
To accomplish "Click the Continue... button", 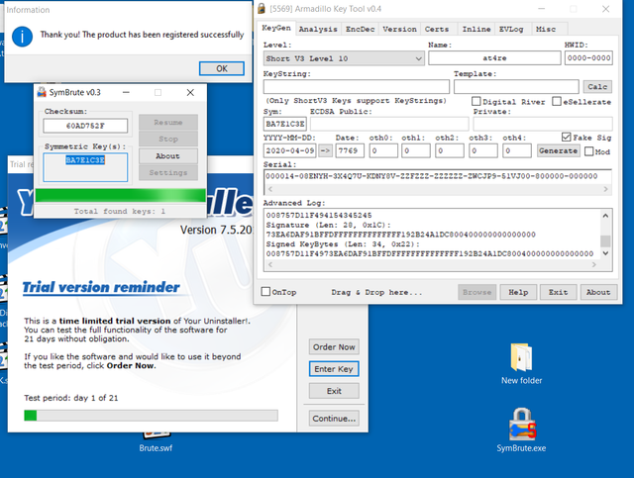I will click(x=334, y=419).
